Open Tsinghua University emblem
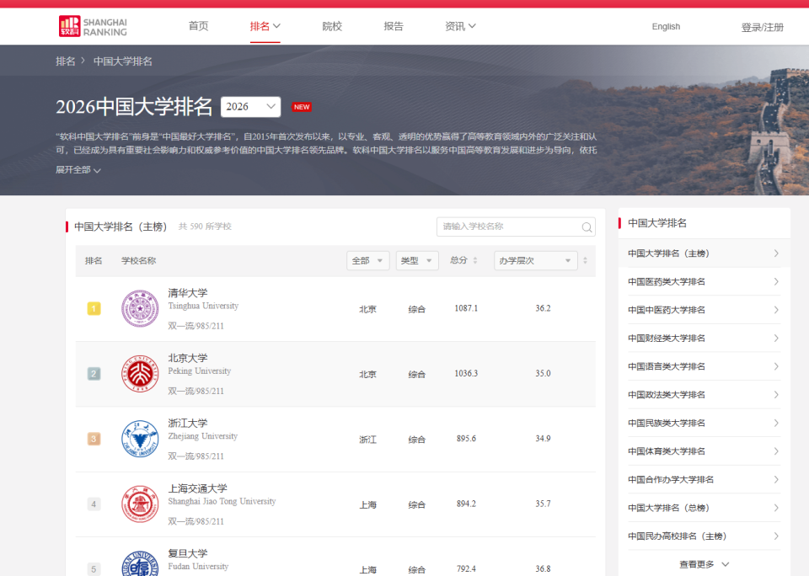Viewport: 809px width, 576px height. [140, 308]
